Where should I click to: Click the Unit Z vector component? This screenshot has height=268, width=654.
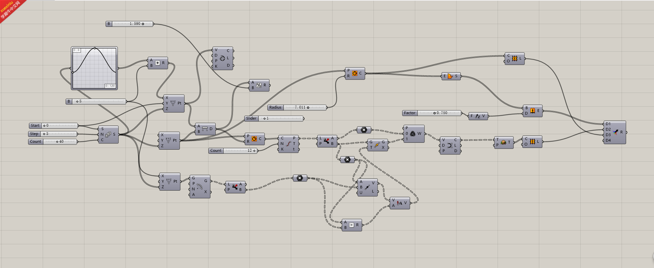478,116
